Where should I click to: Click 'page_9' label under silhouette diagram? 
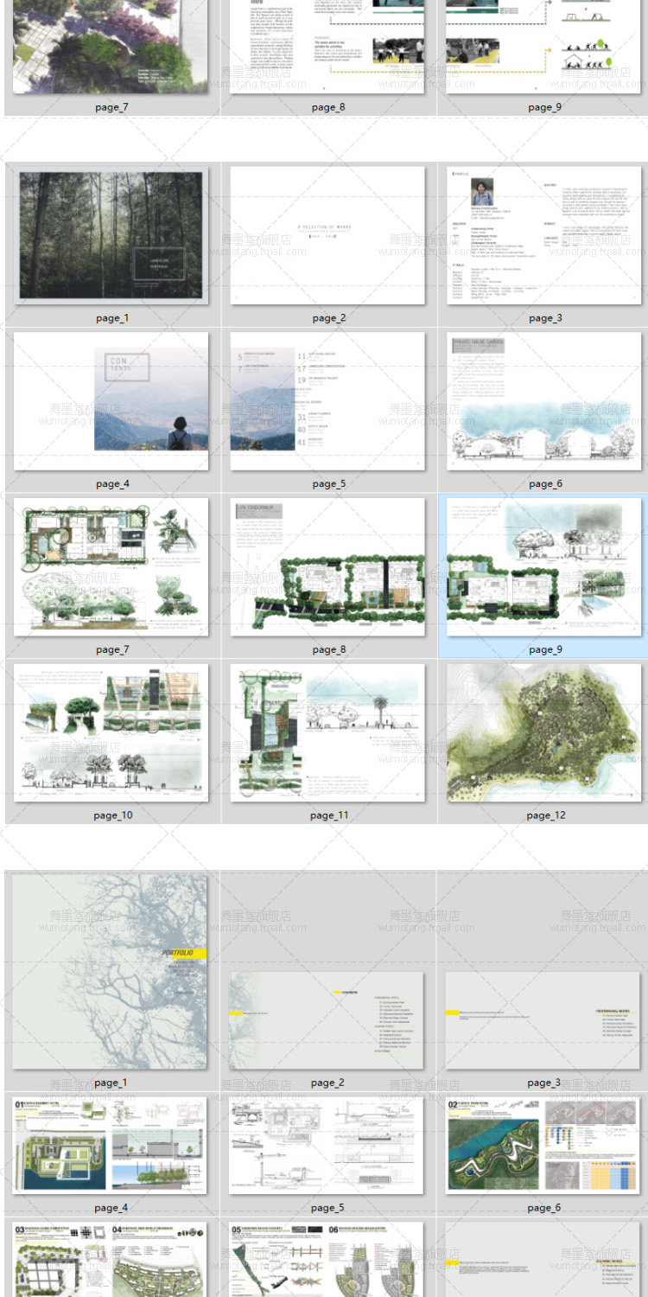coord(545,107)
